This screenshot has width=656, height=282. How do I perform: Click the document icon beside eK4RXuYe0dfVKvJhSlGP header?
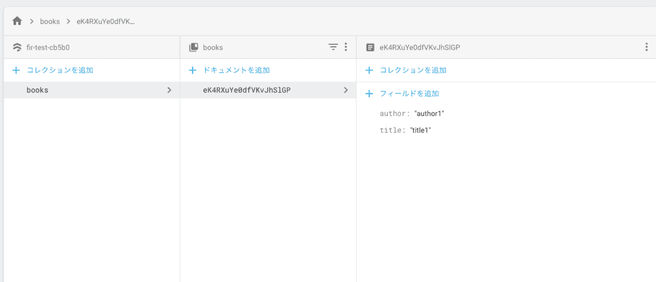(370, 48)
